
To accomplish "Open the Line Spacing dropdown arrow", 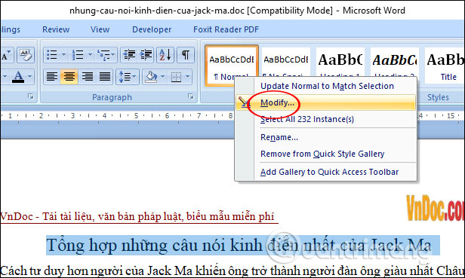I will [134, 77].
